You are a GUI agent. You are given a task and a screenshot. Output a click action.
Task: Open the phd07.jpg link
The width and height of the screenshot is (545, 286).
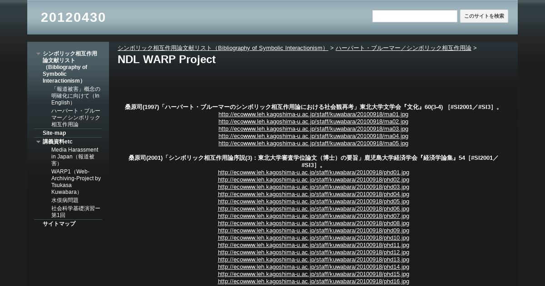[x=313, y=216]
